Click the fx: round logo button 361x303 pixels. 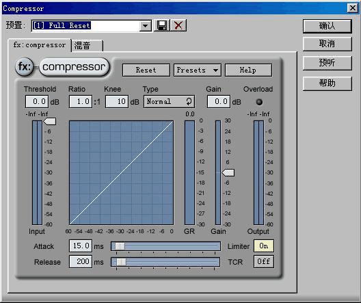[x=25, y=67]
